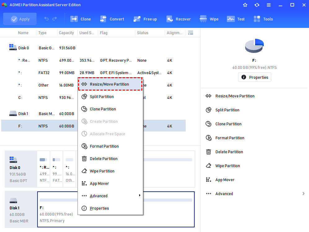Image resolution: width=309 pixels, height=232 pixels.
Task: Open the Test toolbar menu
Action: pos(236,19)
